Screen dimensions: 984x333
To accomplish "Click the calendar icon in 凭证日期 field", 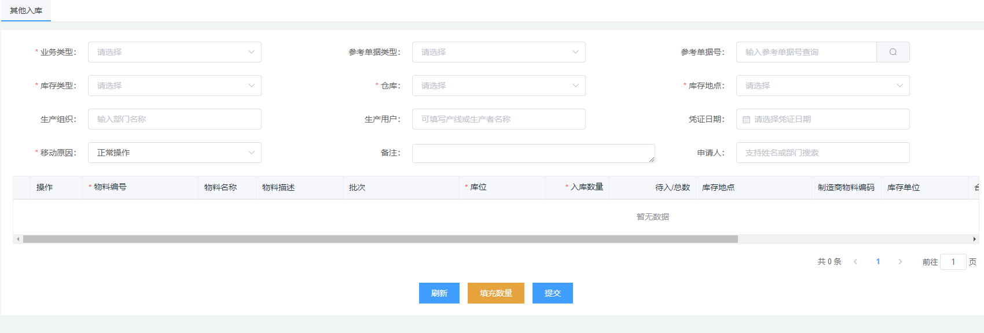I will tap(746, 120).
